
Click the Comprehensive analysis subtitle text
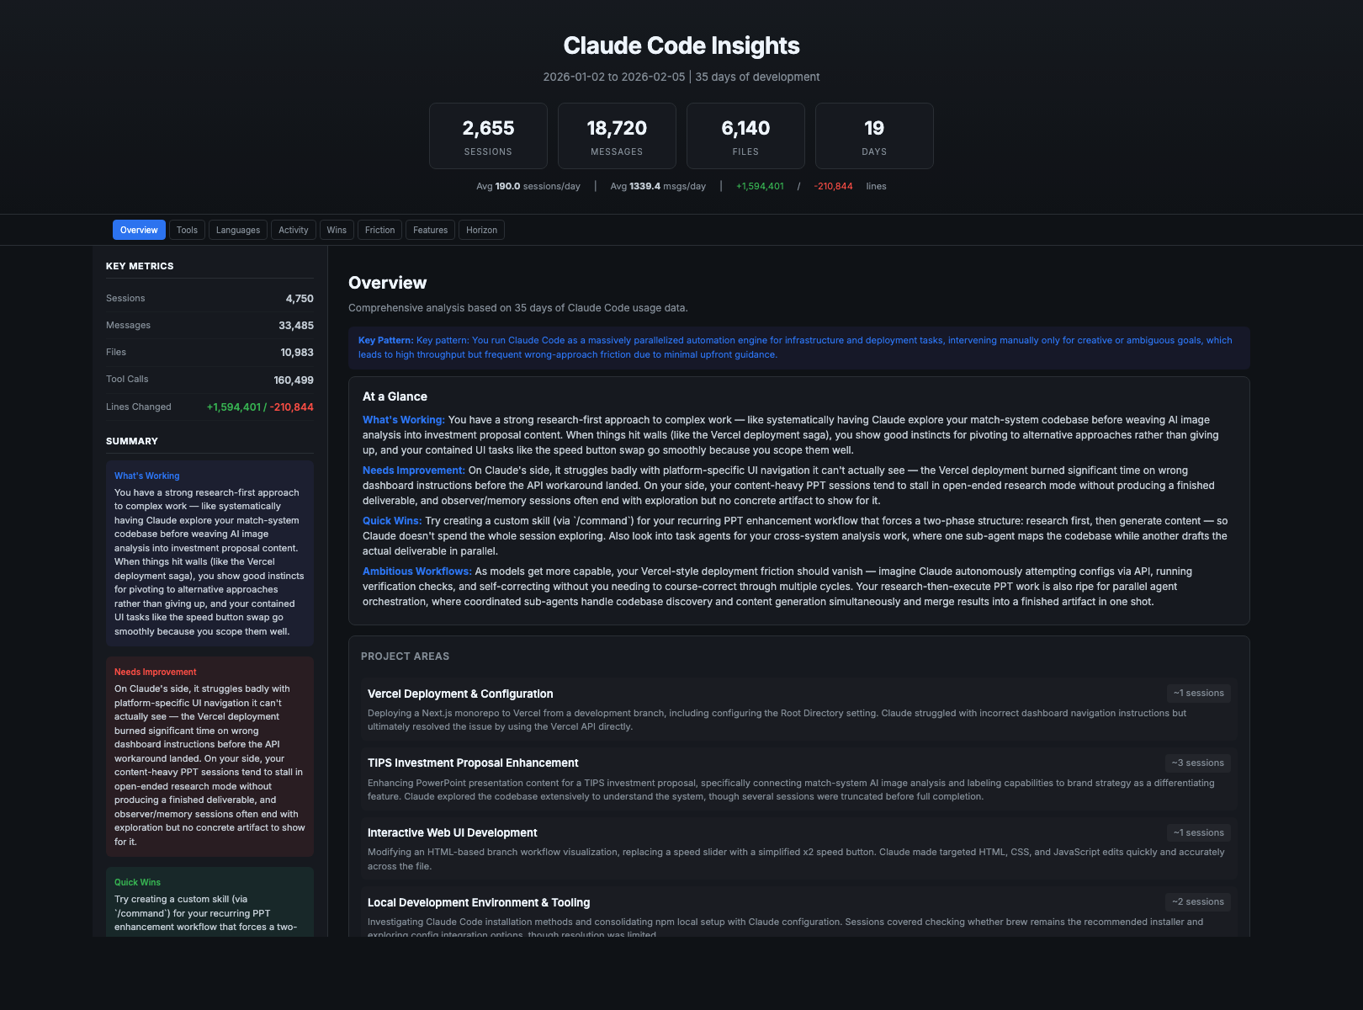click(x=518, y=308)
